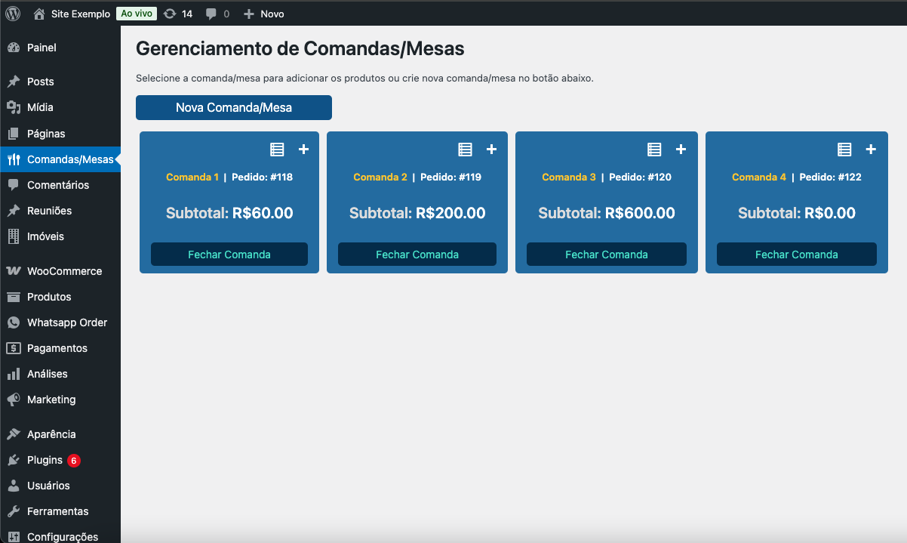907x543 pixels.
Task: Click the Comanda 2 title link
Action: pos(380,177)
